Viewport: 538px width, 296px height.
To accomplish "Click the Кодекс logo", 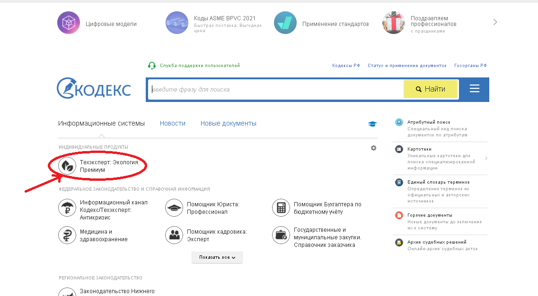I will 94,88.
